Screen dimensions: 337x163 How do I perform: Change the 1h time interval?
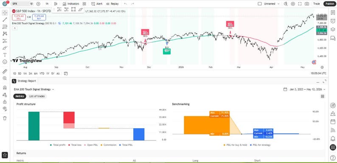(x=47, y=4)
